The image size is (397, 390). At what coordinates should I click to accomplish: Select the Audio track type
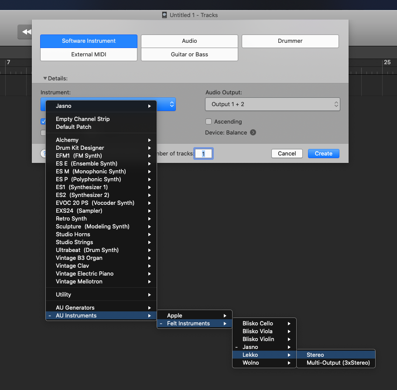click(x=189, y=41)
